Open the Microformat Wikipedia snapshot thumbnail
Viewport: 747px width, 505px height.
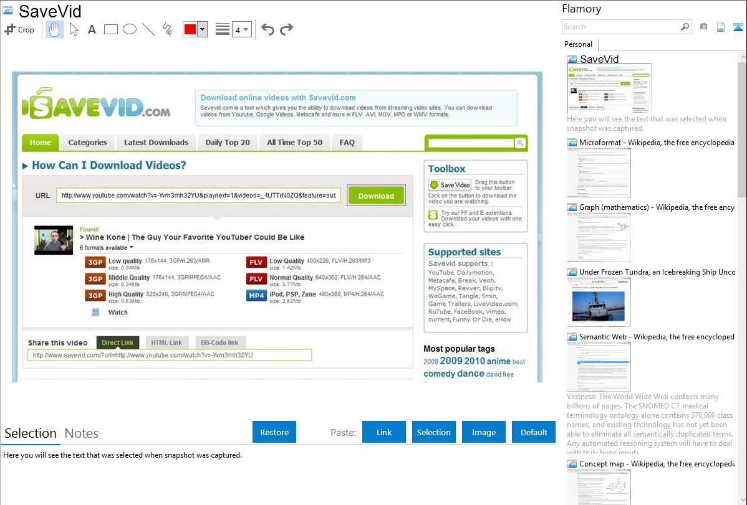click(x=599, y=172)
